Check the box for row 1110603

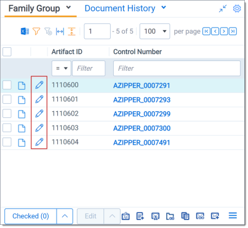pyautogui.click(x=7, y=128)
